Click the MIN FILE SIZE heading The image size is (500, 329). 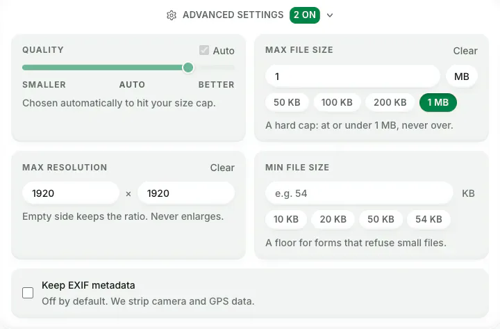(297, 168)
